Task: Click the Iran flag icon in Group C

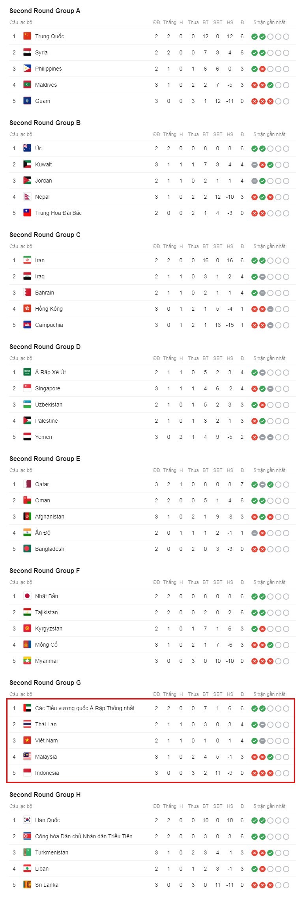Action: (x=27, y=260)
